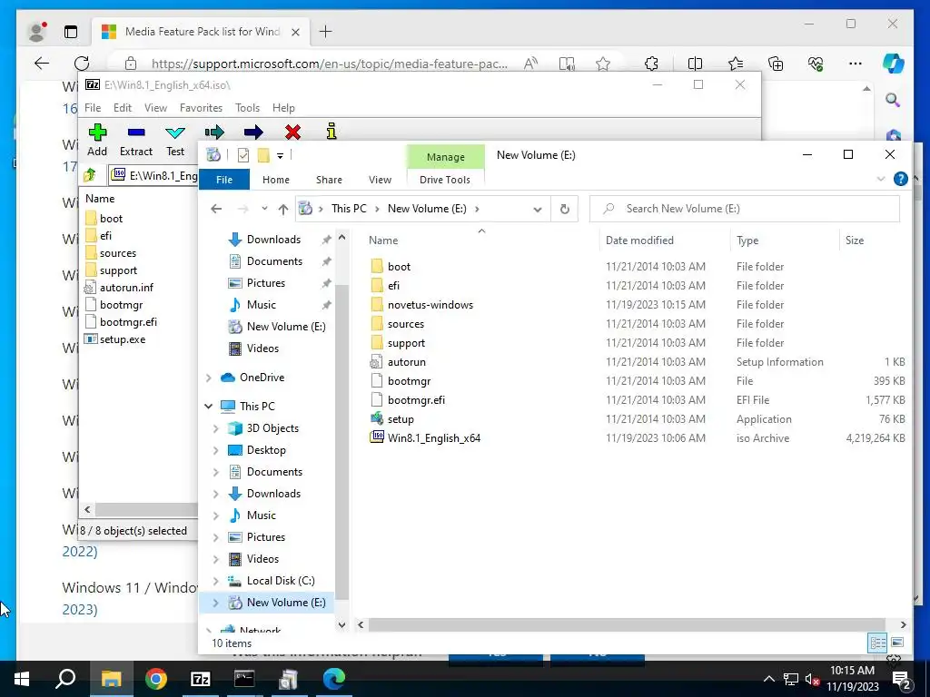Click Explorer Back navigation arrow
Image resolution: width=930 pixels, height=697 pixels.
coord(216,209)
